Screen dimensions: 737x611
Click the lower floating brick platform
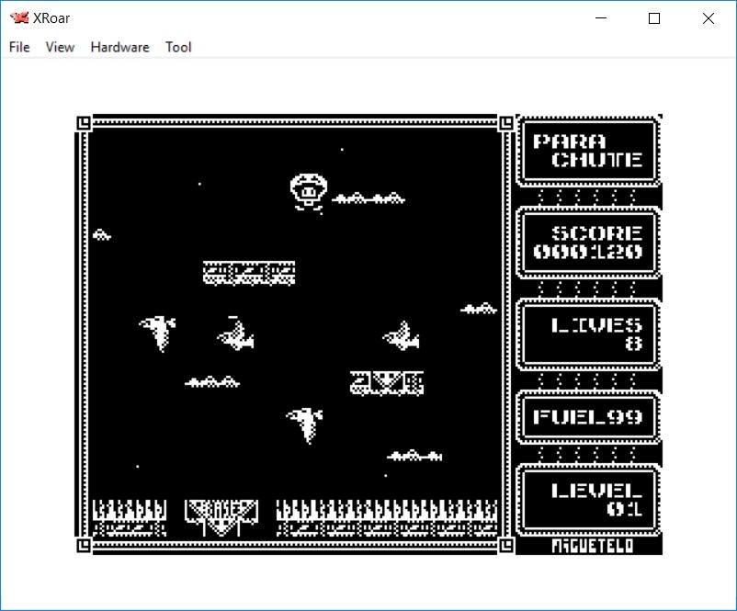[x=387, y=382]
